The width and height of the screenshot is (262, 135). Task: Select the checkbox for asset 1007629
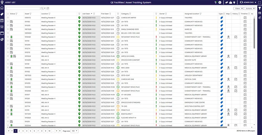coord(8,29)
